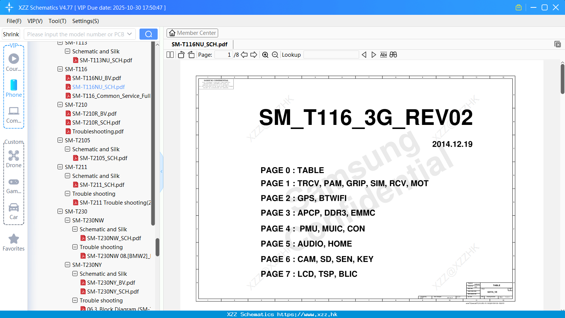Image resolution: width=565 pixels, height=318 pixels.
Task: Open SM-T210R_BV.pdf file
Action: (x=94, y=113)
